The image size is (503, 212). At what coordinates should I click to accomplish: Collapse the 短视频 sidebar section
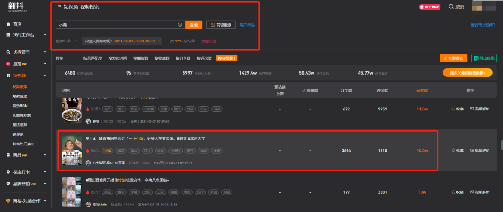45,75
